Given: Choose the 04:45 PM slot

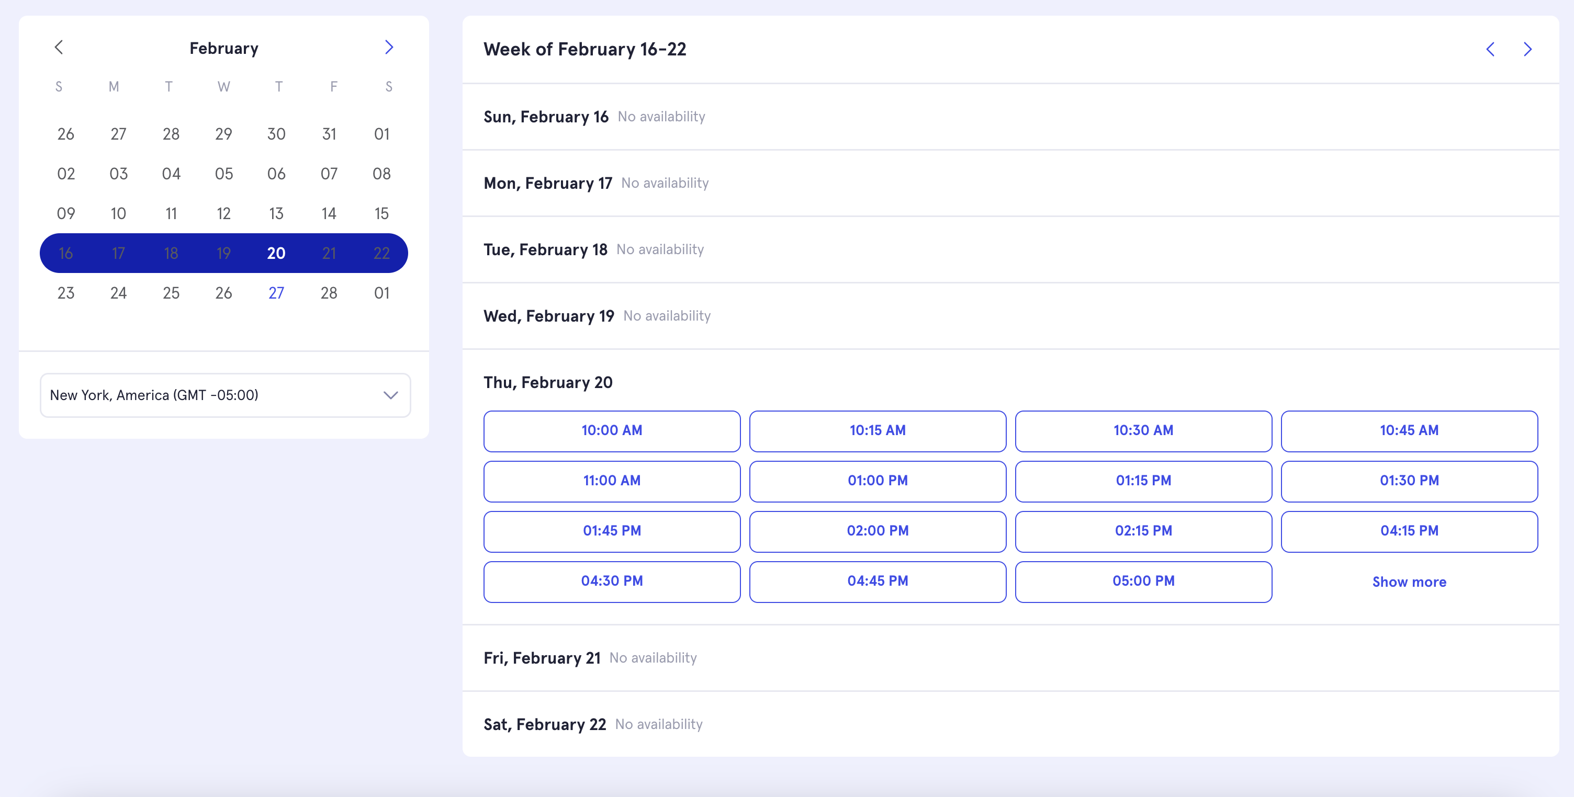Looking at the screenshot, I should pos(878,581).
